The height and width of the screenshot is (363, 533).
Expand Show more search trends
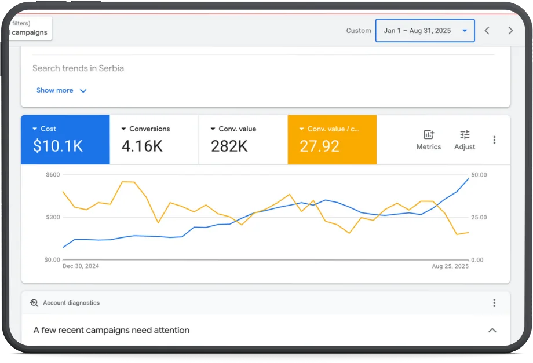point(61,90)
